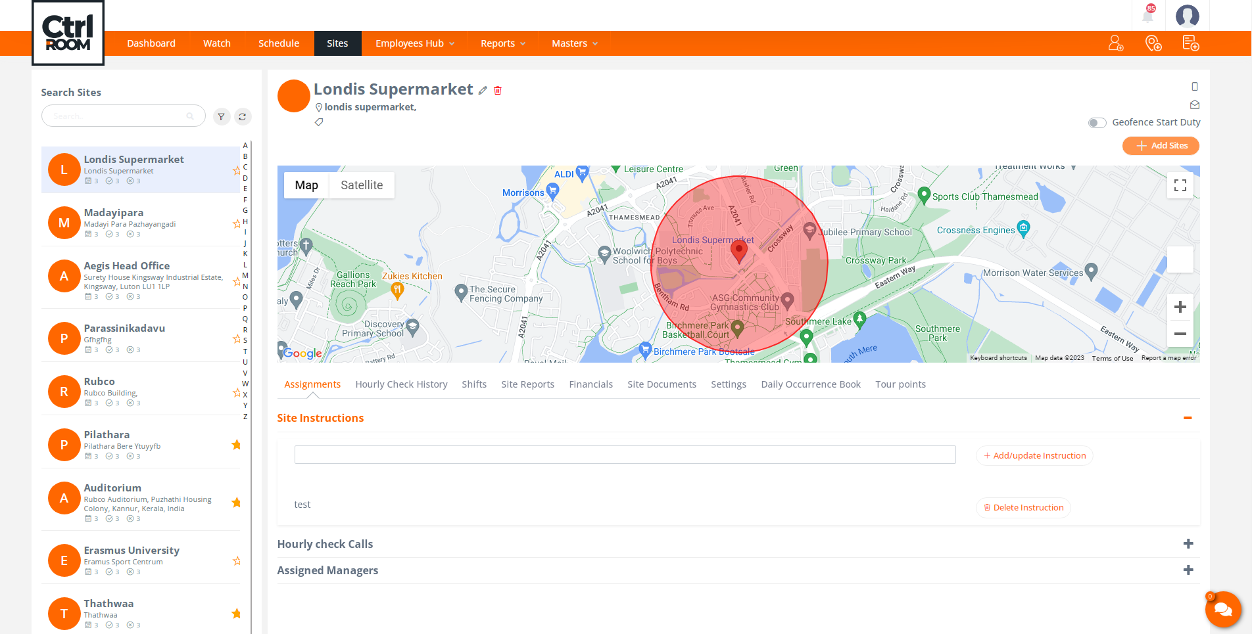This screenshot has height=634, width=1252.
Task: Switch to the Shifts tab
Action: [474, 384]
